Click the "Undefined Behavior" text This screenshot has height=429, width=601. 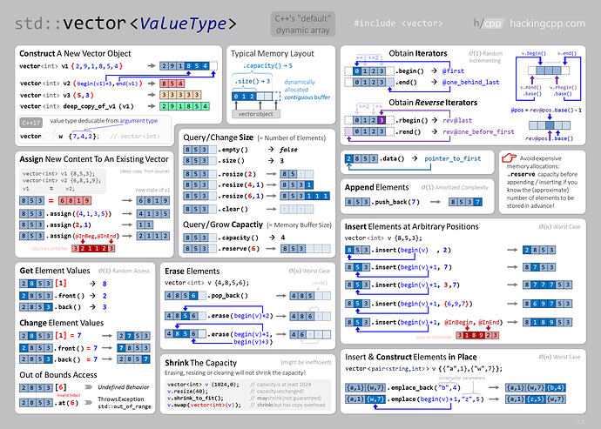tap(124, 387)
